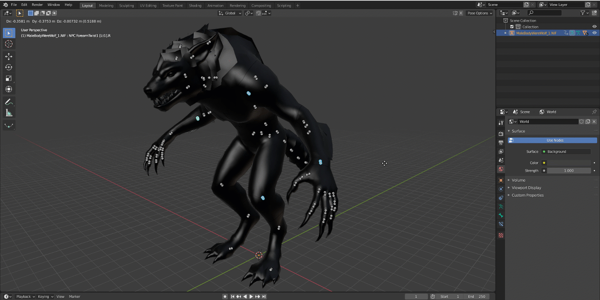Open the Global transform orientation dropdown
Screen dimensions: 600x300
(x=230, y=13)
